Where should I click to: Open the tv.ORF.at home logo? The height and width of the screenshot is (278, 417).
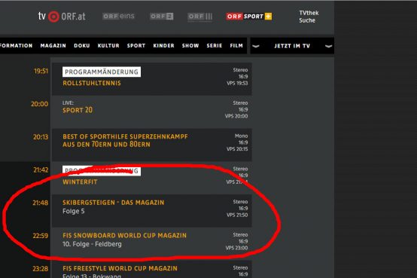[x=62, y=17]
